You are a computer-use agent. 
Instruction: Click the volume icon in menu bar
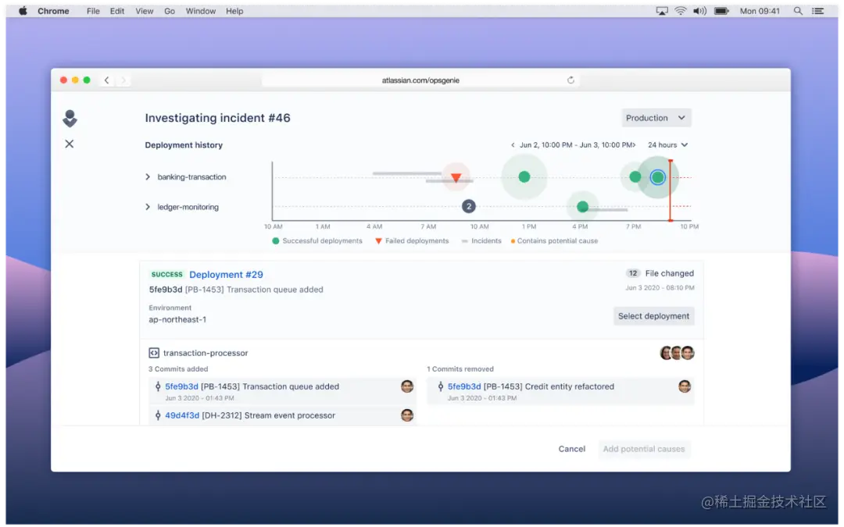699,11
